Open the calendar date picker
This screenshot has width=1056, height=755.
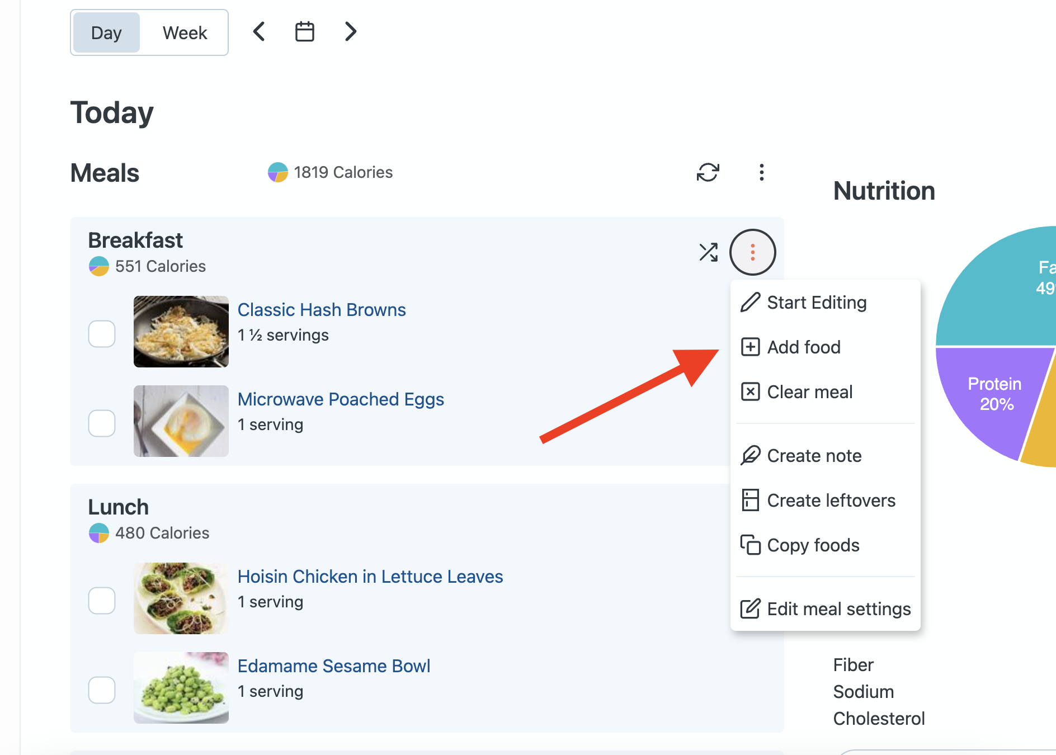[x=304, y=32]
